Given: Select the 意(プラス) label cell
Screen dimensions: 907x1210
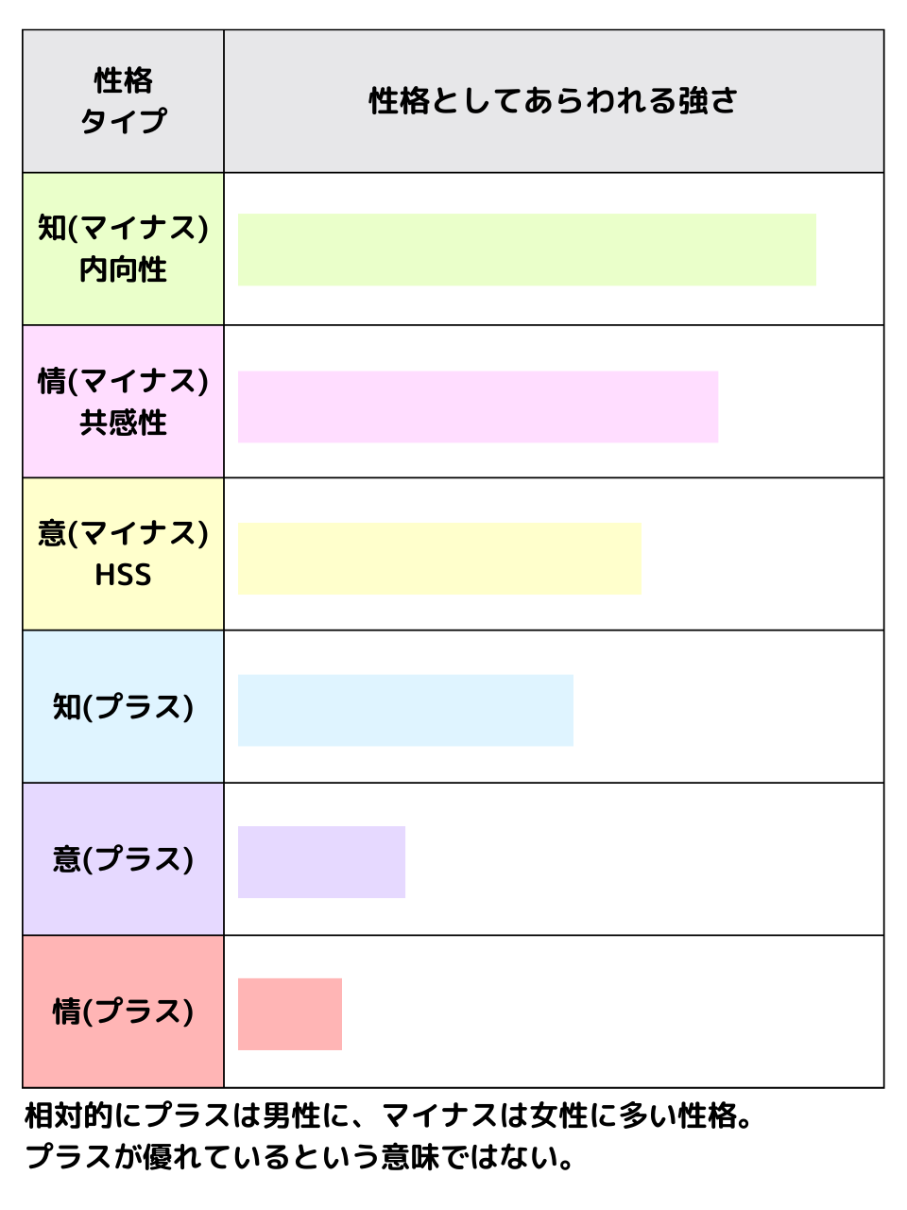Looking at the screenshot, I should click(124, 859).
